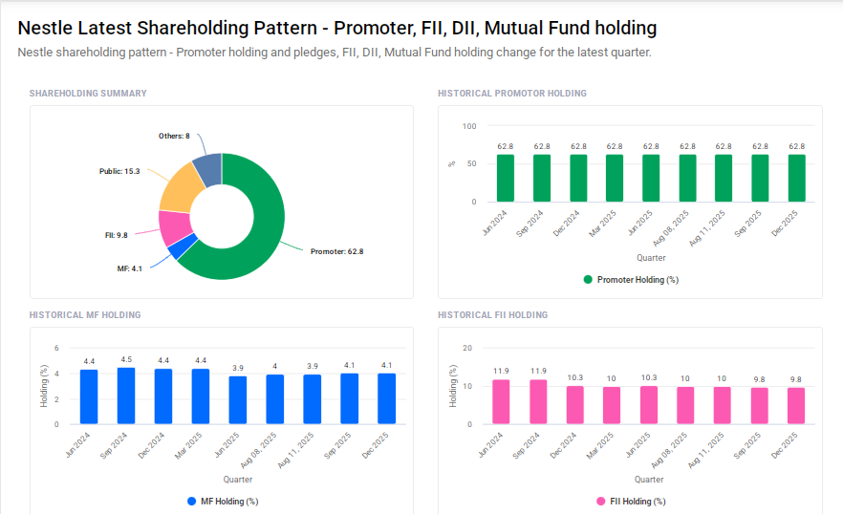This screenshot has height=514, width=843.
Task: Click the green Promoter Holding legend dot
Action: click(588, 280)
